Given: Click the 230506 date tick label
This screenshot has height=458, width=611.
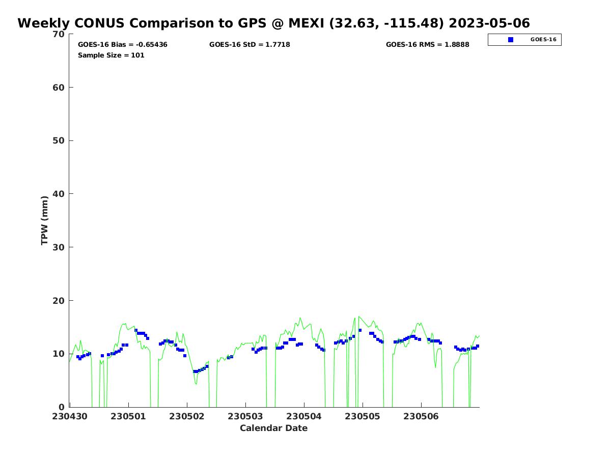Looking at the screenshot, I should click(x=421, y=416).
